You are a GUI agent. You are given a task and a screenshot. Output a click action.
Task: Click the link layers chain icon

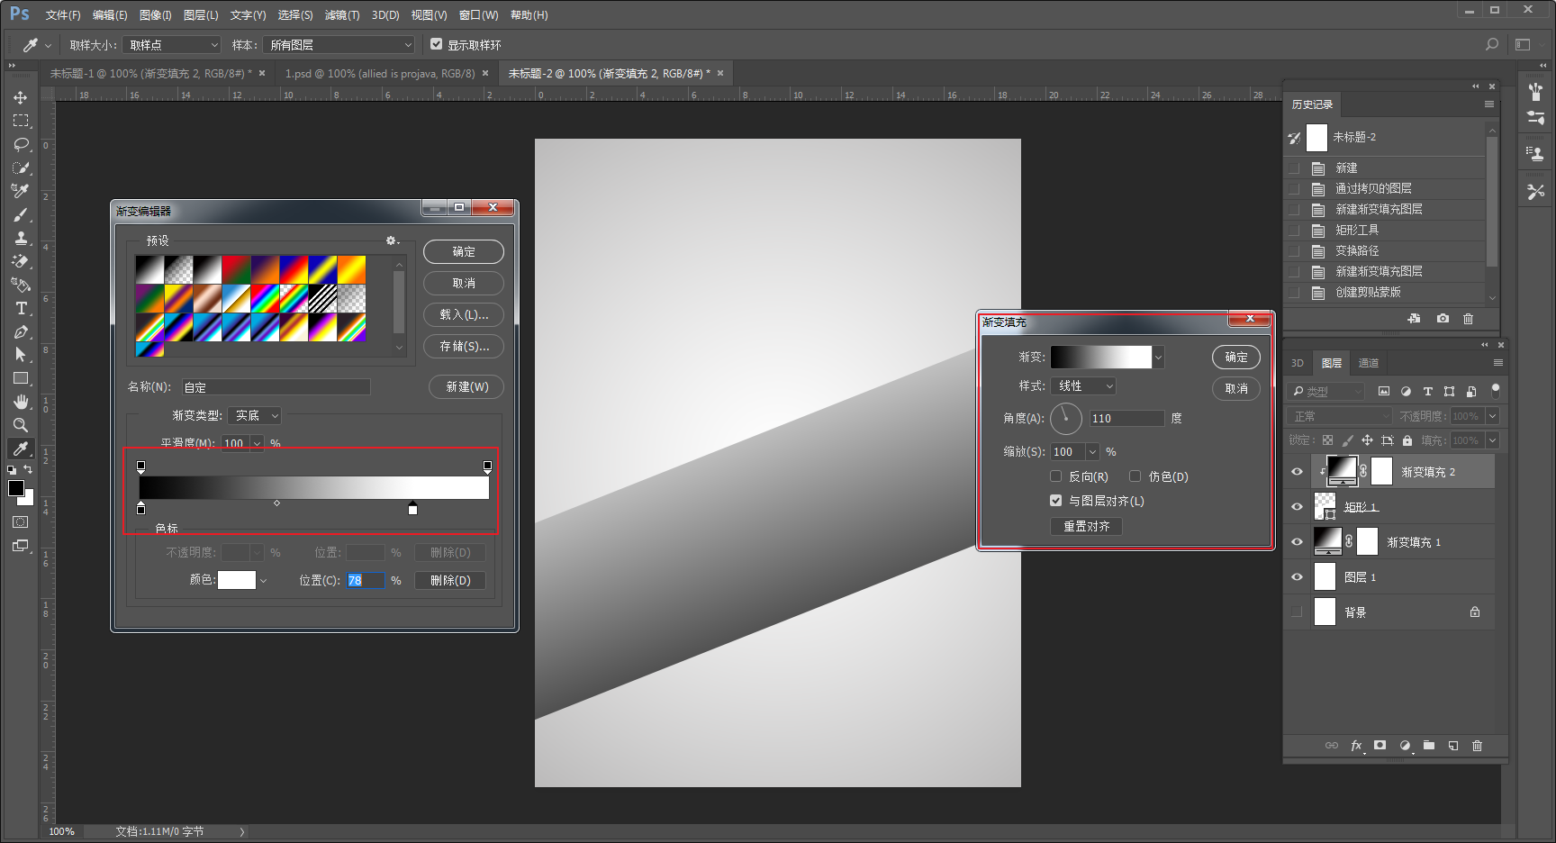tap(1332, 746)
